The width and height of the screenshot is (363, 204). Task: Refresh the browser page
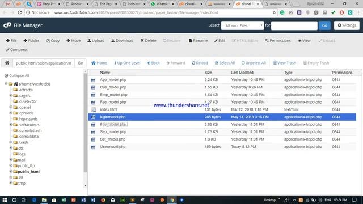point(20,12)
